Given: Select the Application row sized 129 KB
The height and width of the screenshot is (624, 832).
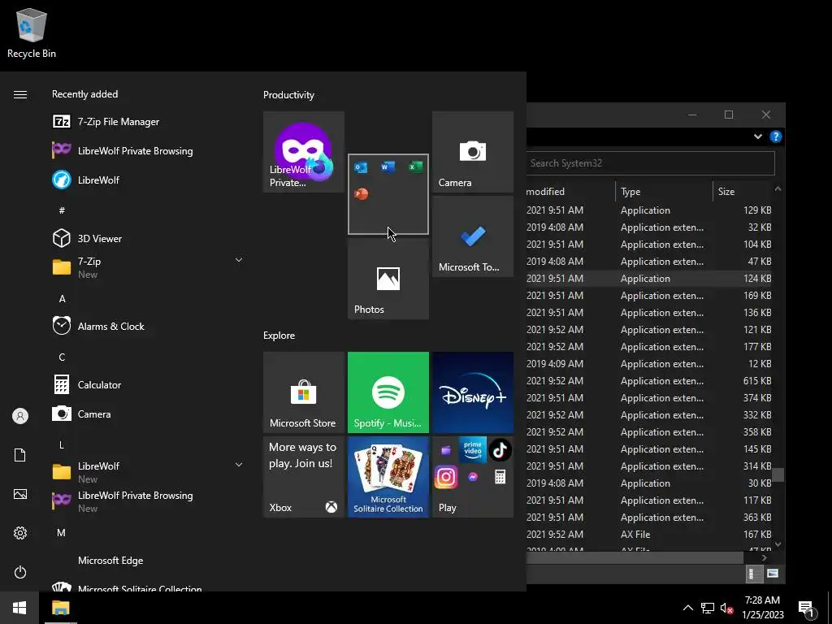Looking at the screenshot, I should (x=649, y=210).
